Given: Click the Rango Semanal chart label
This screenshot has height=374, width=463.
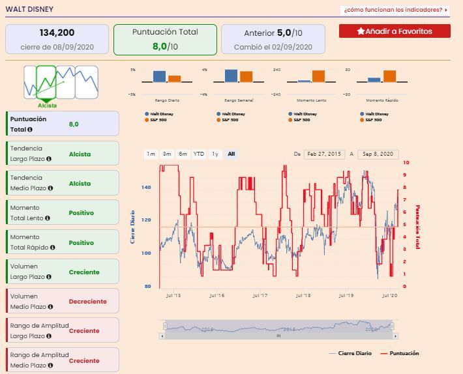Looking at the screenshot, I should (239, 100).
